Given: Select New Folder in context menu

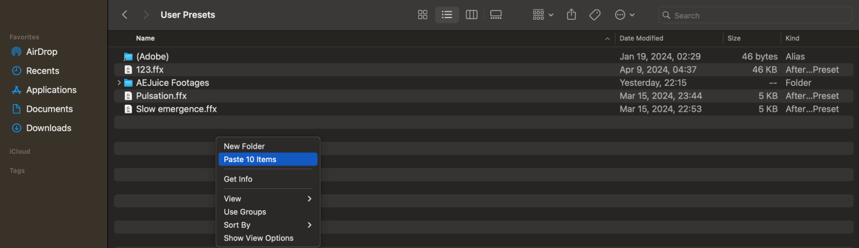Looking at the screenshot, I should click(244, 146).
